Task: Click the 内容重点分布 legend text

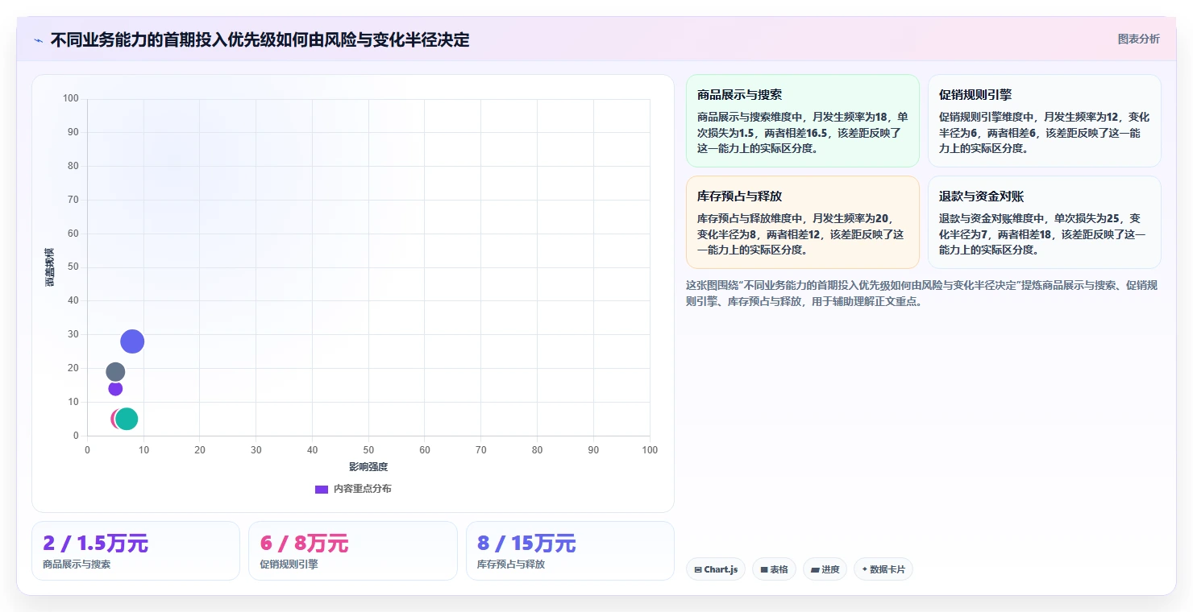Action: pyautogui.click(x=363, y=489)
